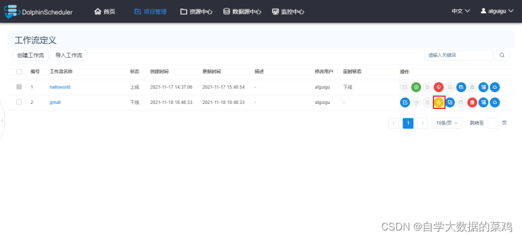Click greyed copy icon in helloworld row
The image size is (522, 238).
[450, 87]
